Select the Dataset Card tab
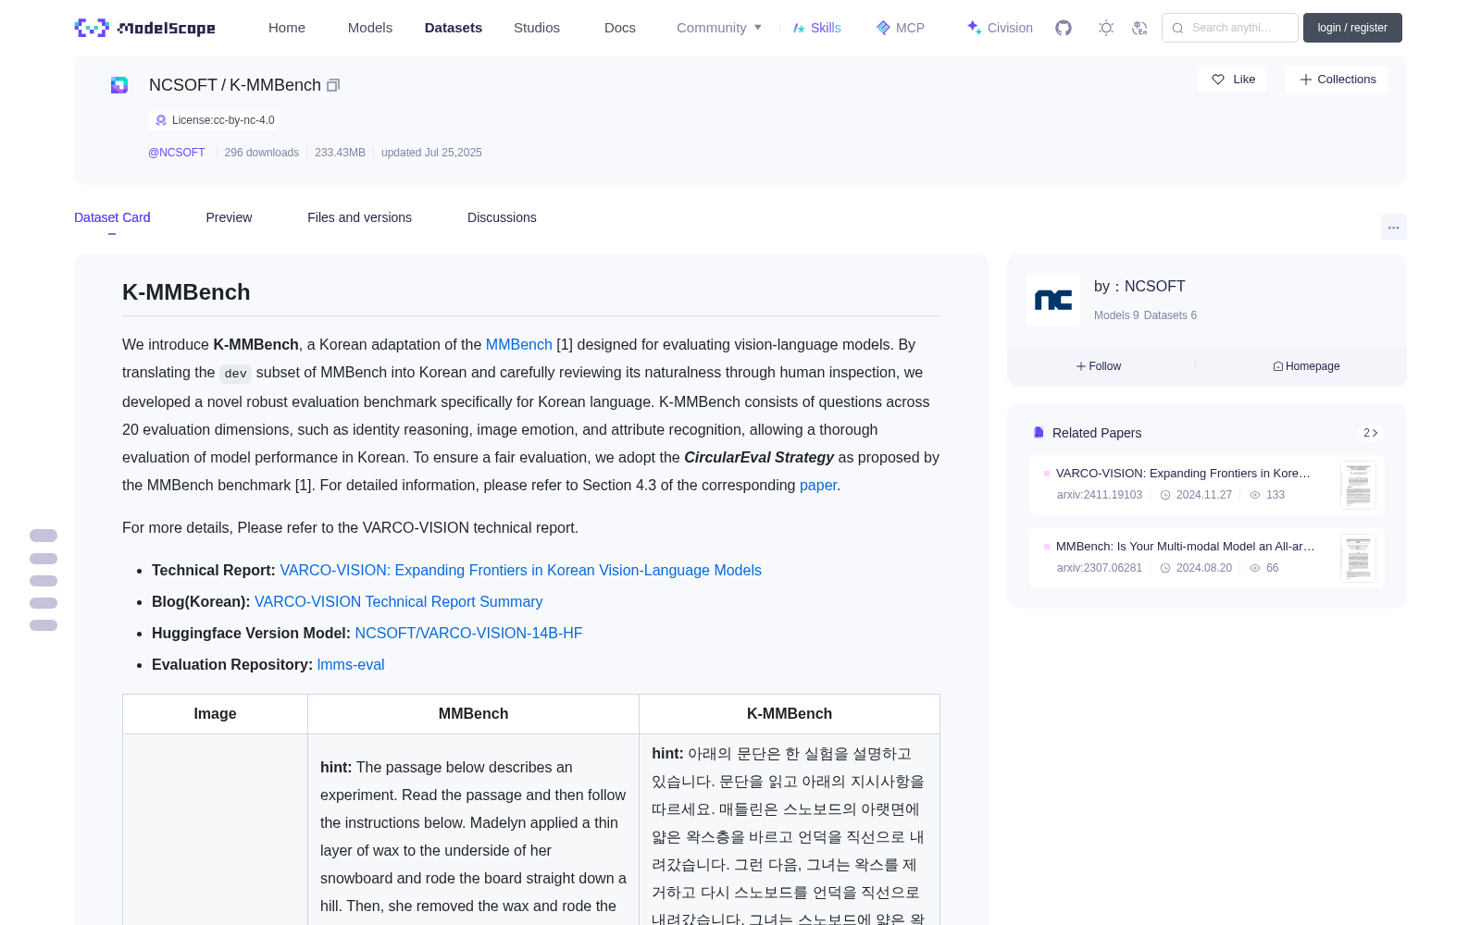 tap(112, 217)
